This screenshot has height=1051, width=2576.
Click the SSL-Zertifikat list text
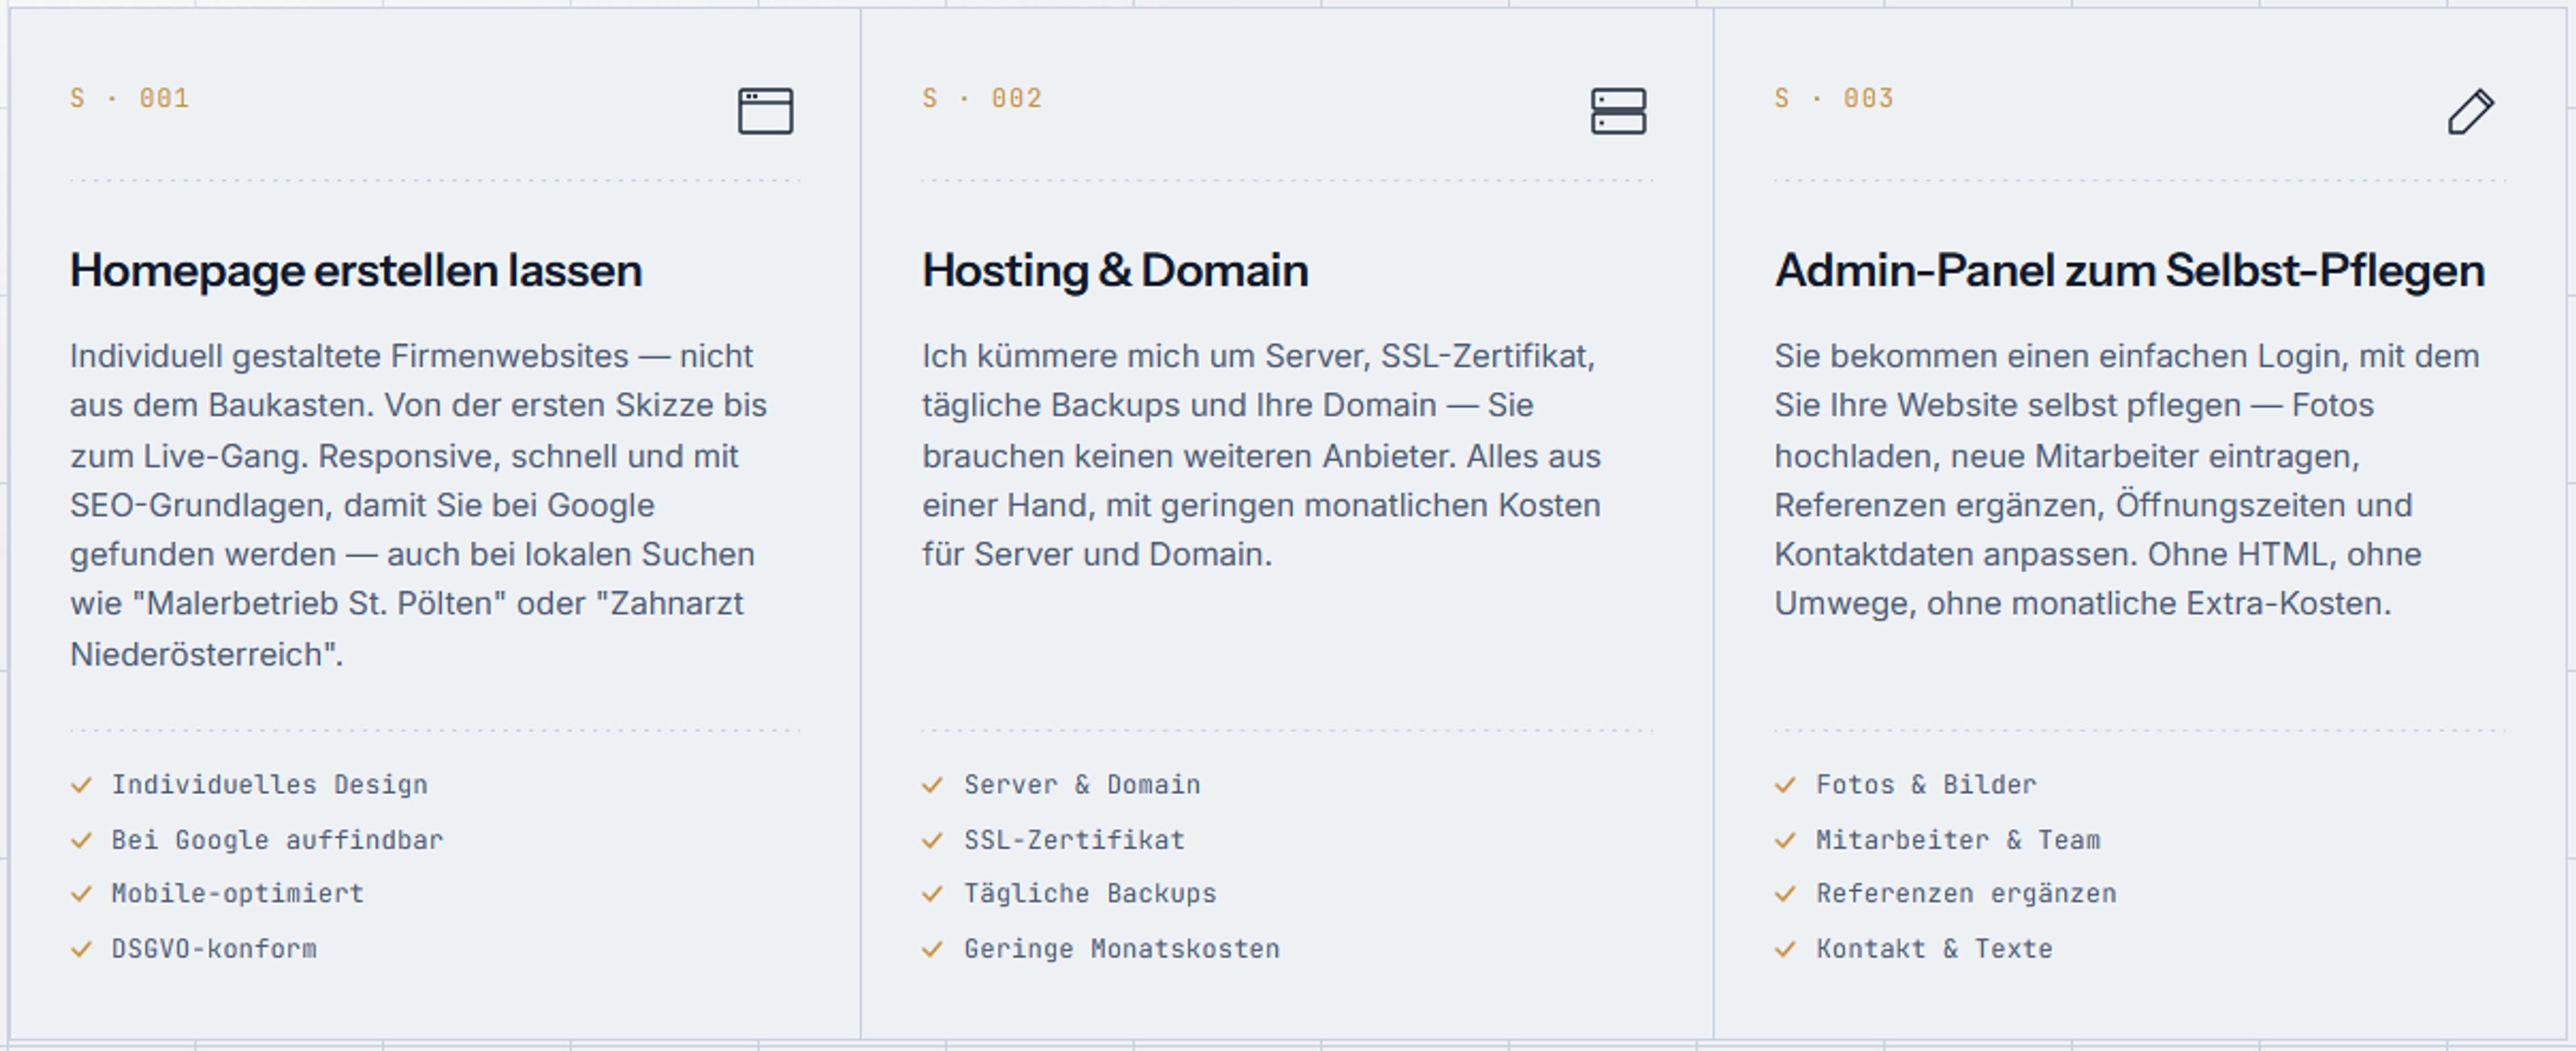point(1074,840)
